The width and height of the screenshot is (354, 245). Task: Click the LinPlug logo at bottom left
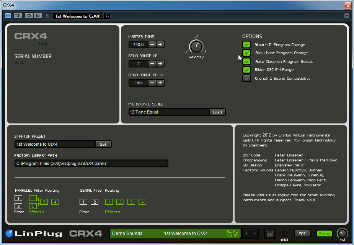(x=34, y=233)
